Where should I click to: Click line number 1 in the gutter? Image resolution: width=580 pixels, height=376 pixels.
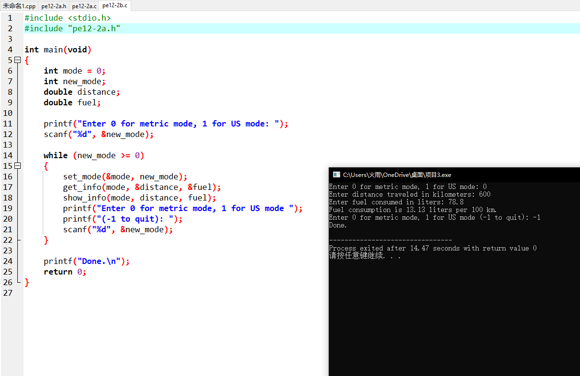tap(10, 18)
